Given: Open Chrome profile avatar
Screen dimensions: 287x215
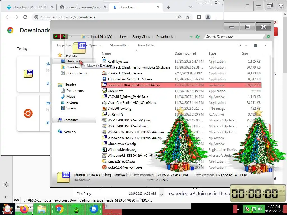Looking at the screenshot, I should [208, 17].
